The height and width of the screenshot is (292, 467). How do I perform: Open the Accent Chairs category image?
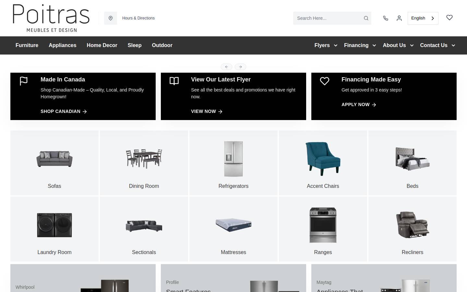[323, 159]
